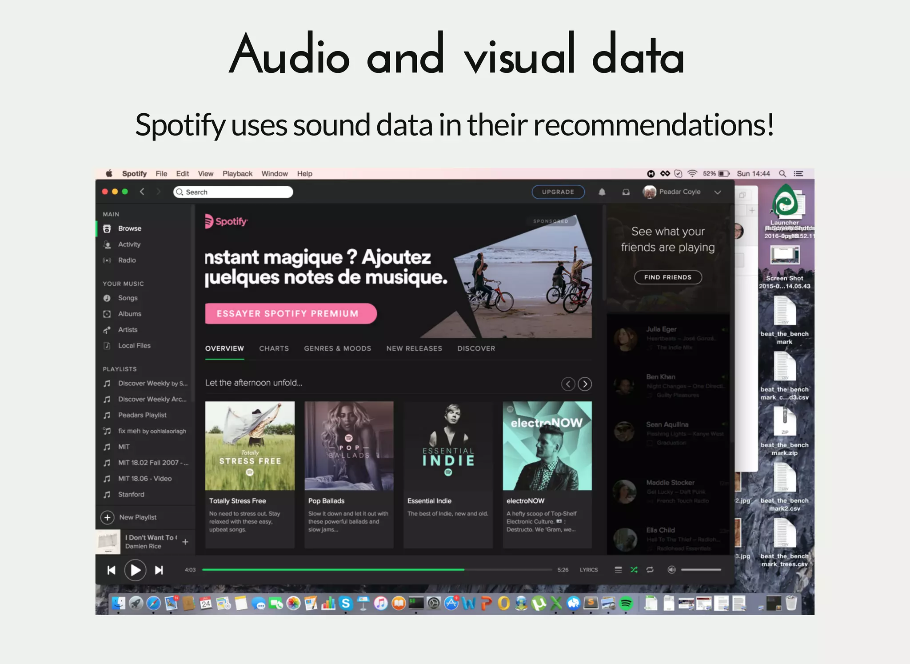Click New Playlist plus button
This screenshot has height=664, width=910.
[x=107, y=517]
